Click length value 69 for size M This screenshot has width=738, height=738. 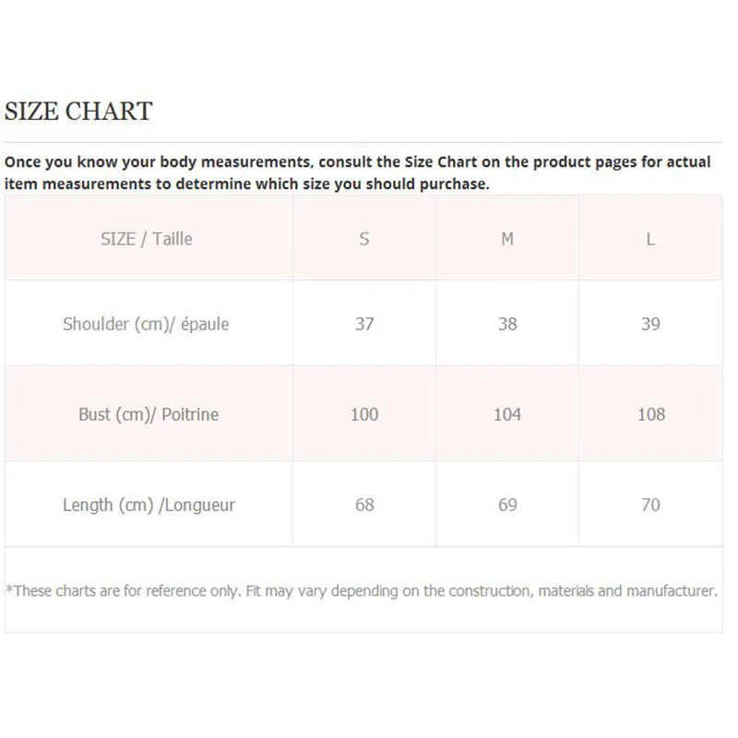(x=507, y=505)
